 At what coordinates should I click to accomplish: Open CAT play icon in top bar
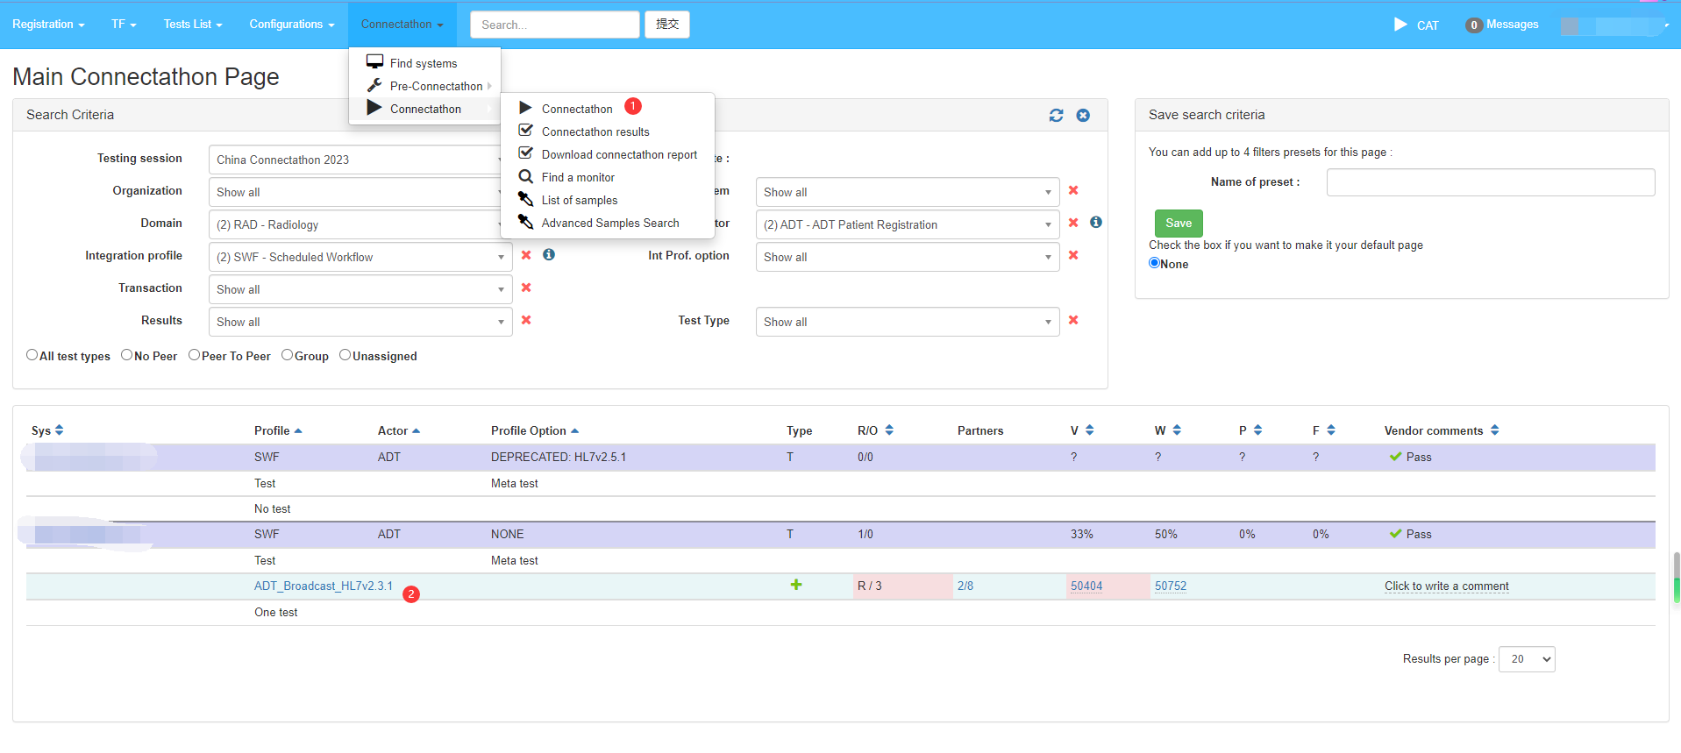(x=1400, y=25)
